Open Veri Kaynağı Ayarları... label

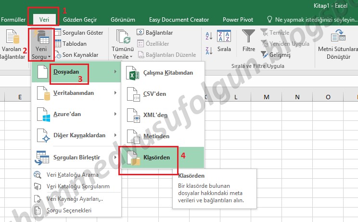[x=75, y=199]
